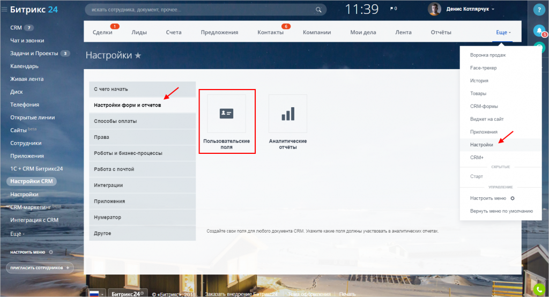Switch to the Сделки tab
The image size is (549, 297).
102,32
